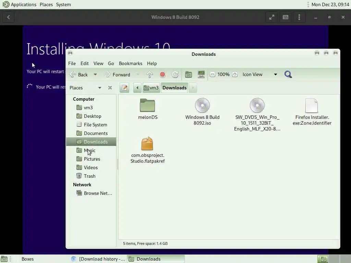Click the vm3 path bar button
The height and width of the screenshot is (263, 351).
click(x=151, y=88)
